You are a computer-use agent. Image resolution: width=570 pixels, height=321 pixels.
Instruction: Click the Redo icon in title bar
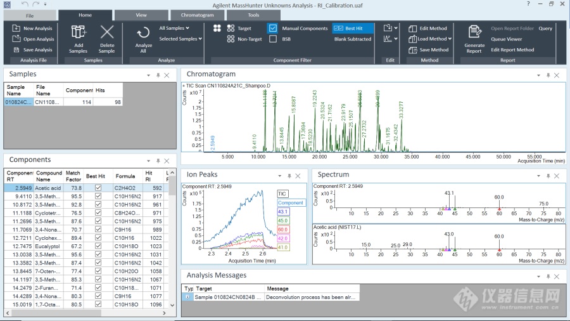[x=35, y=4]
